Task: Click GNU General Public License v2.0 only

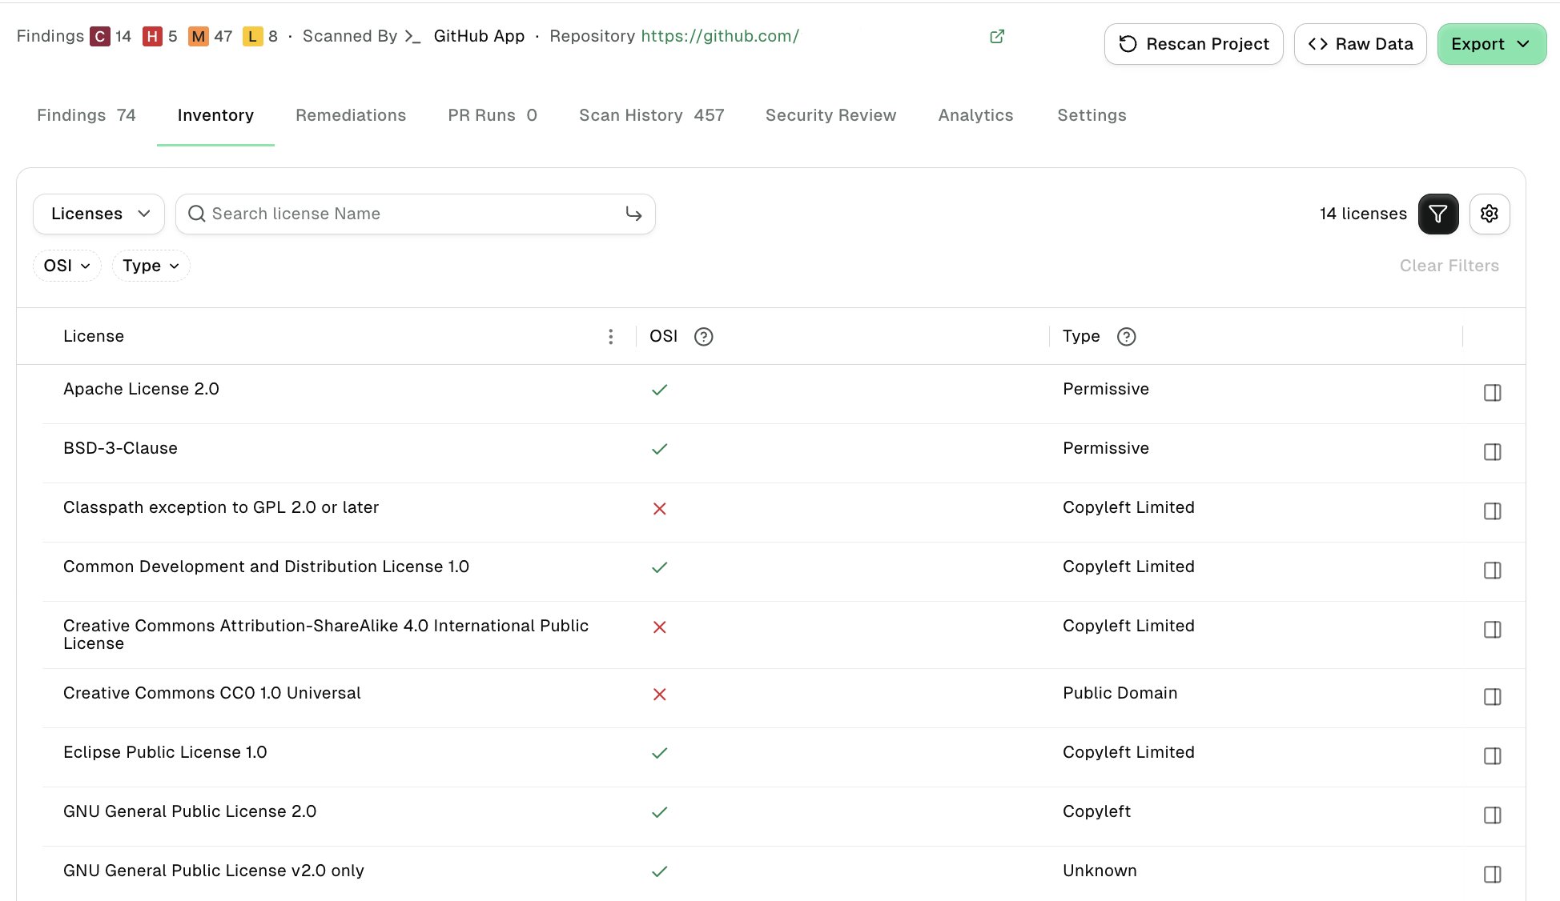Action: [x=214, y=871]
